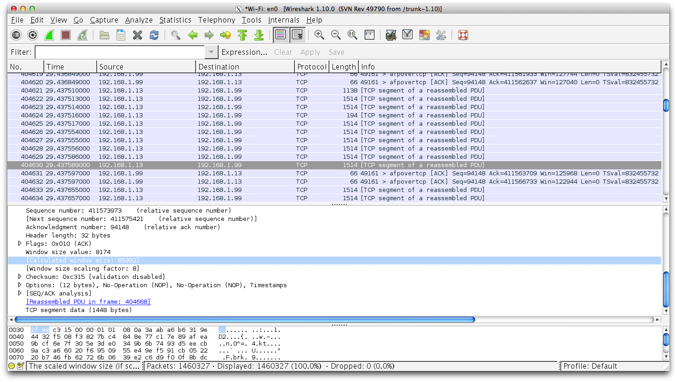
Task: Open the Analyze menu
Action: (139, 20)
